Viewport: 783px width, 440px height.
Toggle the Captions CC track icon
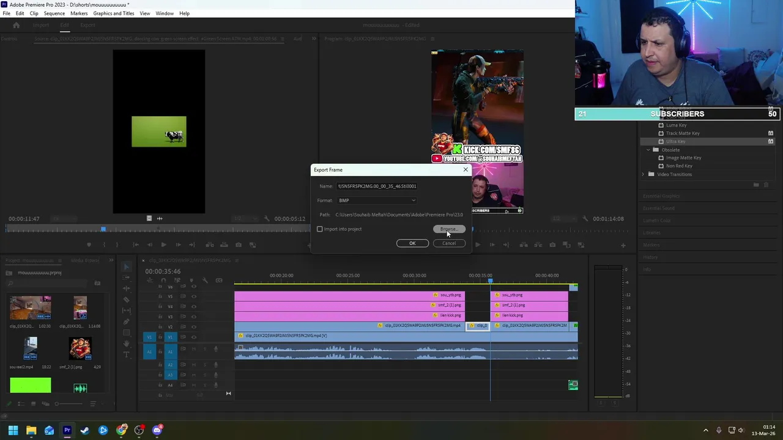point(219,280)
